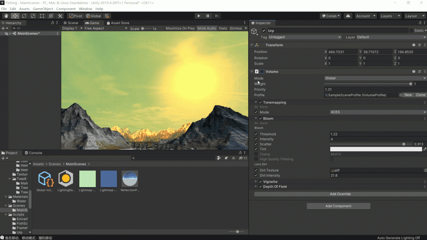This screenshot has height=240, width=427.
Task: Click the Bloom Tint color swatch
Action: 376,149
